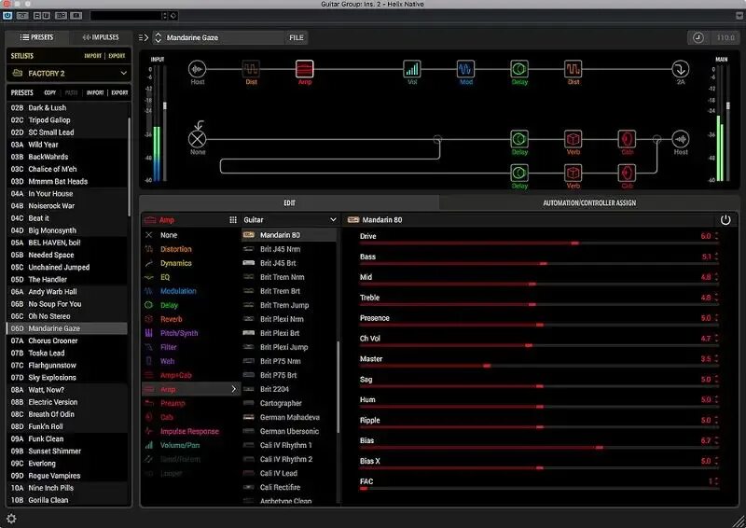Expand the Amp category submenu arrow
Image resolution: width=746 pixels, height=528 pixels.
coord(233,389)
